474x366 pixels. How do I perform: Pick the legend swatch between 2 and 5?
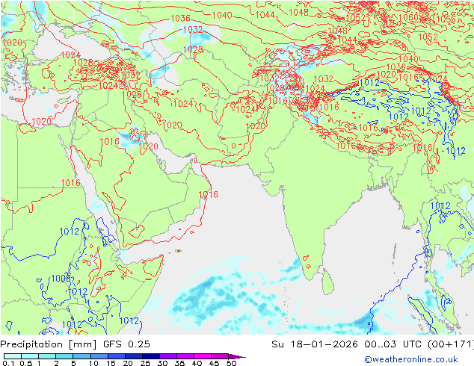point(64,356)
